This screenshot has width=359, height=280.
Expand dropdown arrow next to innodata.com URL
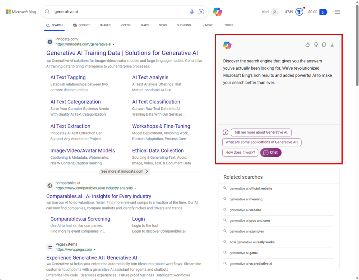(x=113, y=45)
